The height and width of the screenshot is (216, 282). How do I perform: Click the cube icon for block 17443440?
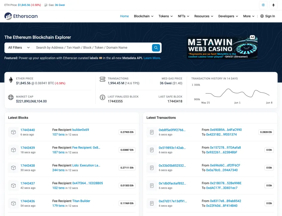13,132
